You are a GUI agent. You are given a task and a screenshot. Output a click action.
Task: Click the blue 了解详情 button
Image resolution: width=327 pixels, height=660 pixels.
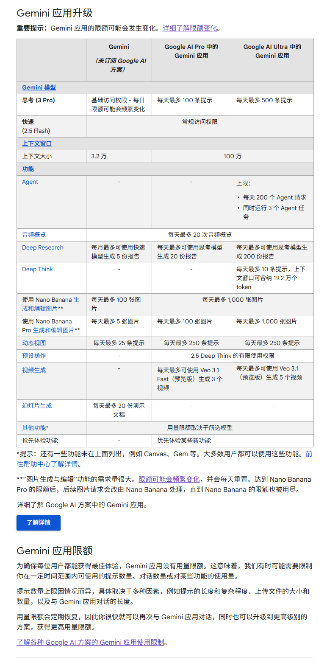click(39, 522)
